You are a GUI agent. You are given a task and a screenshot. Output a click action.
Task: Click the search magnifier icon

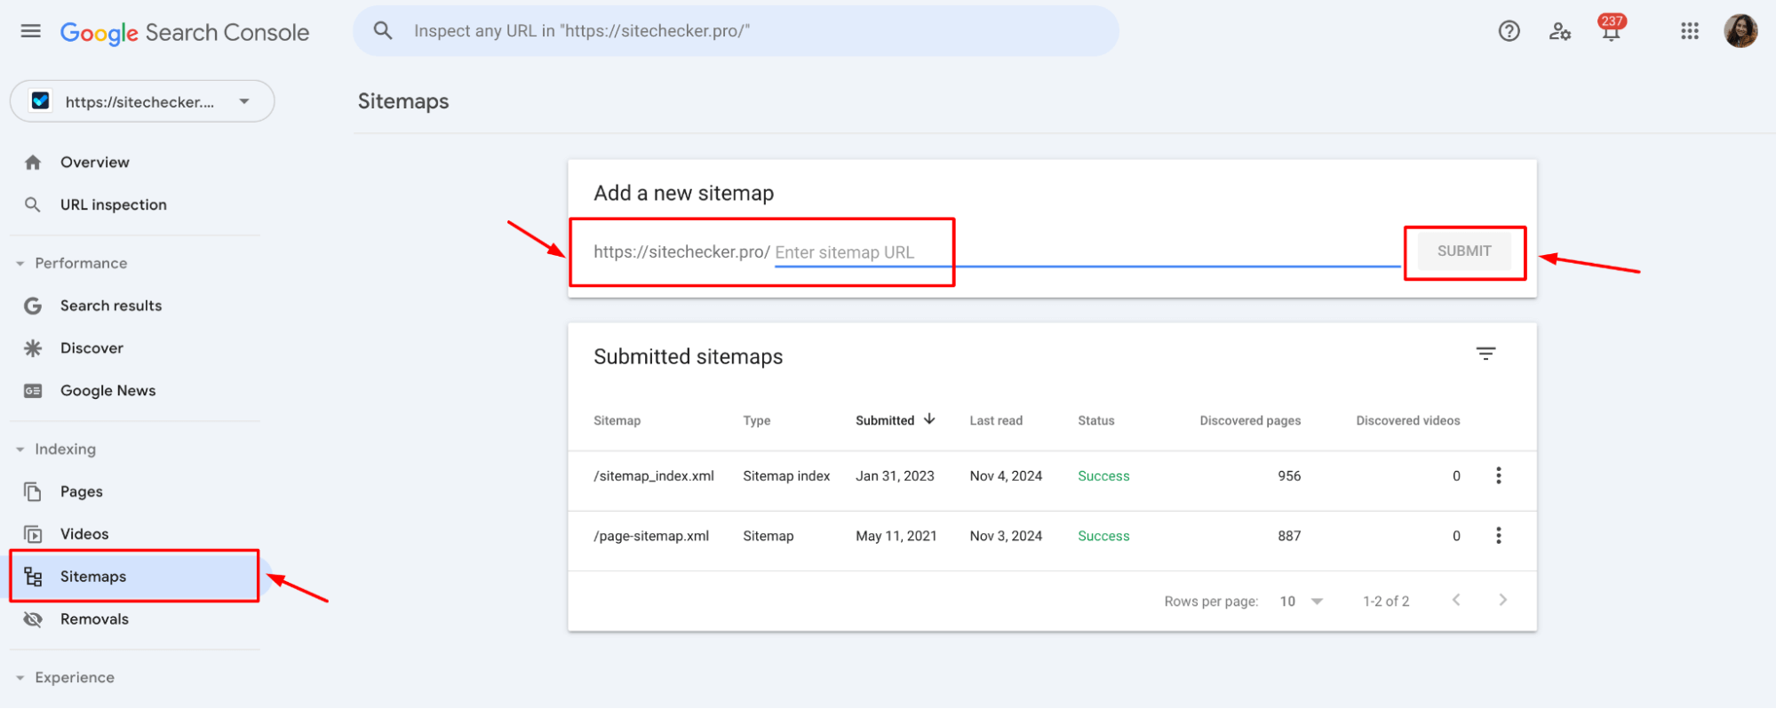(x=383, y=31)
